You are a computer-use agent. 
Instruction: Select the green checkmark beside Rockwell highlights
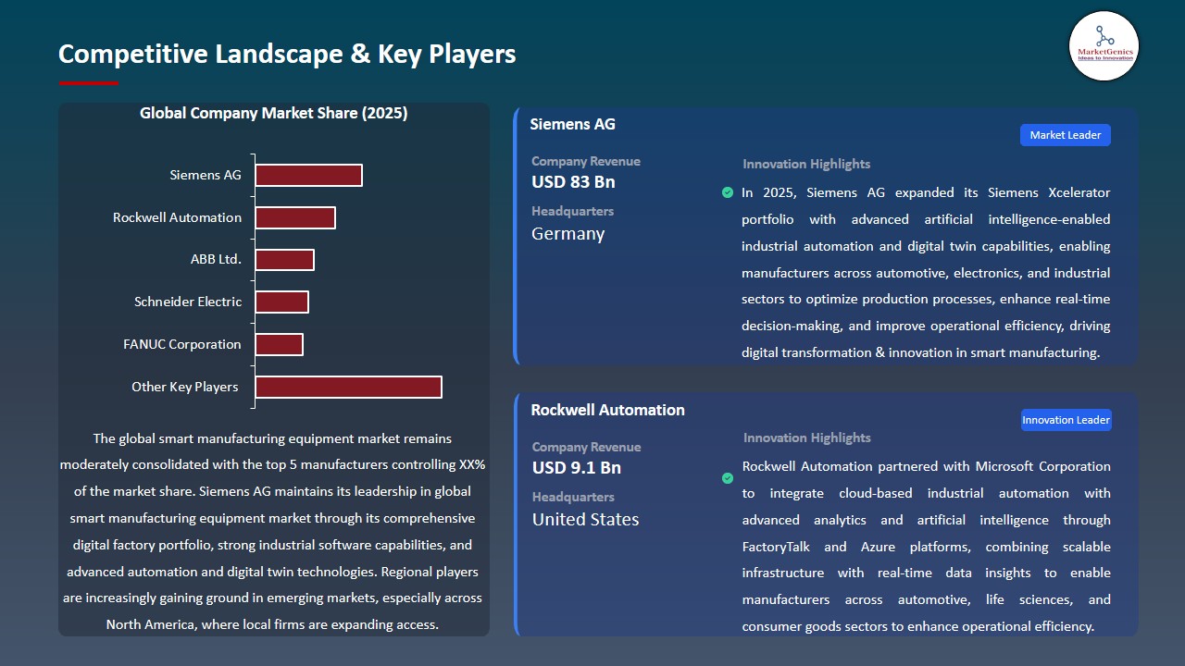click(728, 478)
